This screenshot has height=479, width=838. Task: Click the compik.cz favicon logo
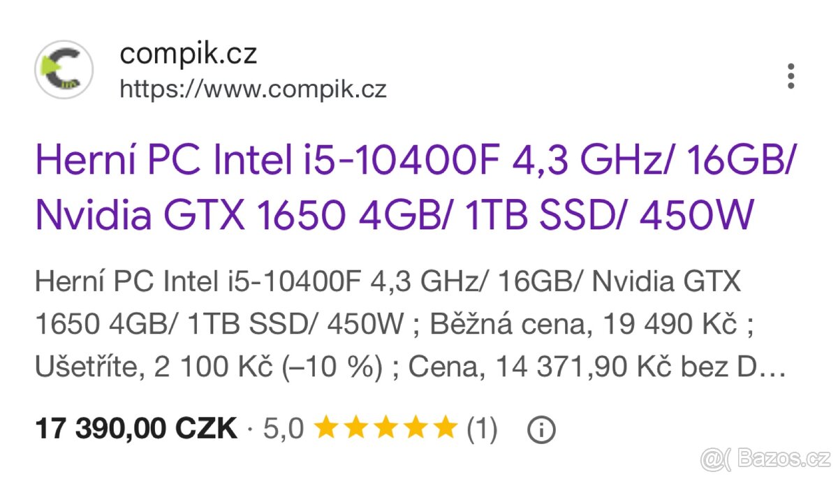point(64,68)
